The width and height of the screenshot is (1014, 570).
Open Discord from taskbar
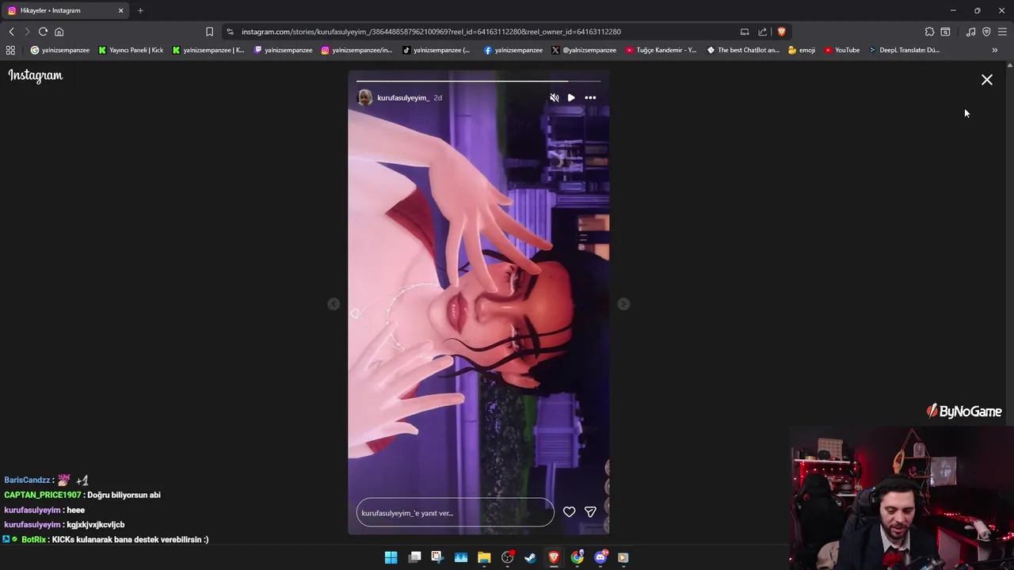click(600, 557)
